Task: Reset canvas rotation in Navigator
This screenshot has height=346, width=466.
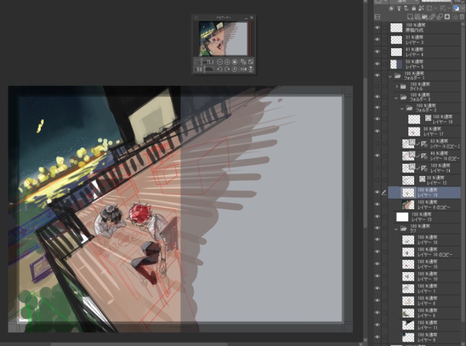Action: (x=235, y=69)
